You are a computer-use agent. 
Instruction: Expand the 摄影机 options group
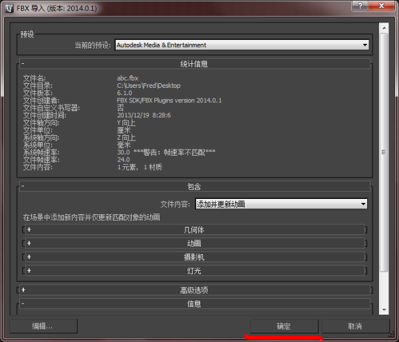pyautogui.click(x=194, y=257)
